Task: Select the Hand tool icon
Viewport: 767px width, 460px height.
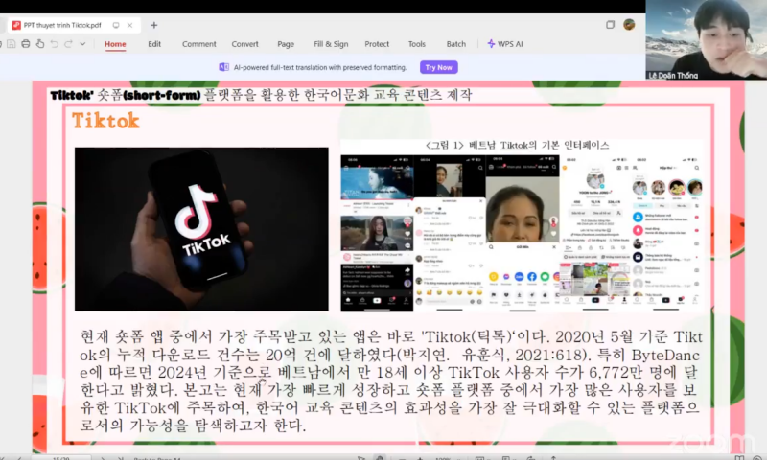Action: [40, 44]
